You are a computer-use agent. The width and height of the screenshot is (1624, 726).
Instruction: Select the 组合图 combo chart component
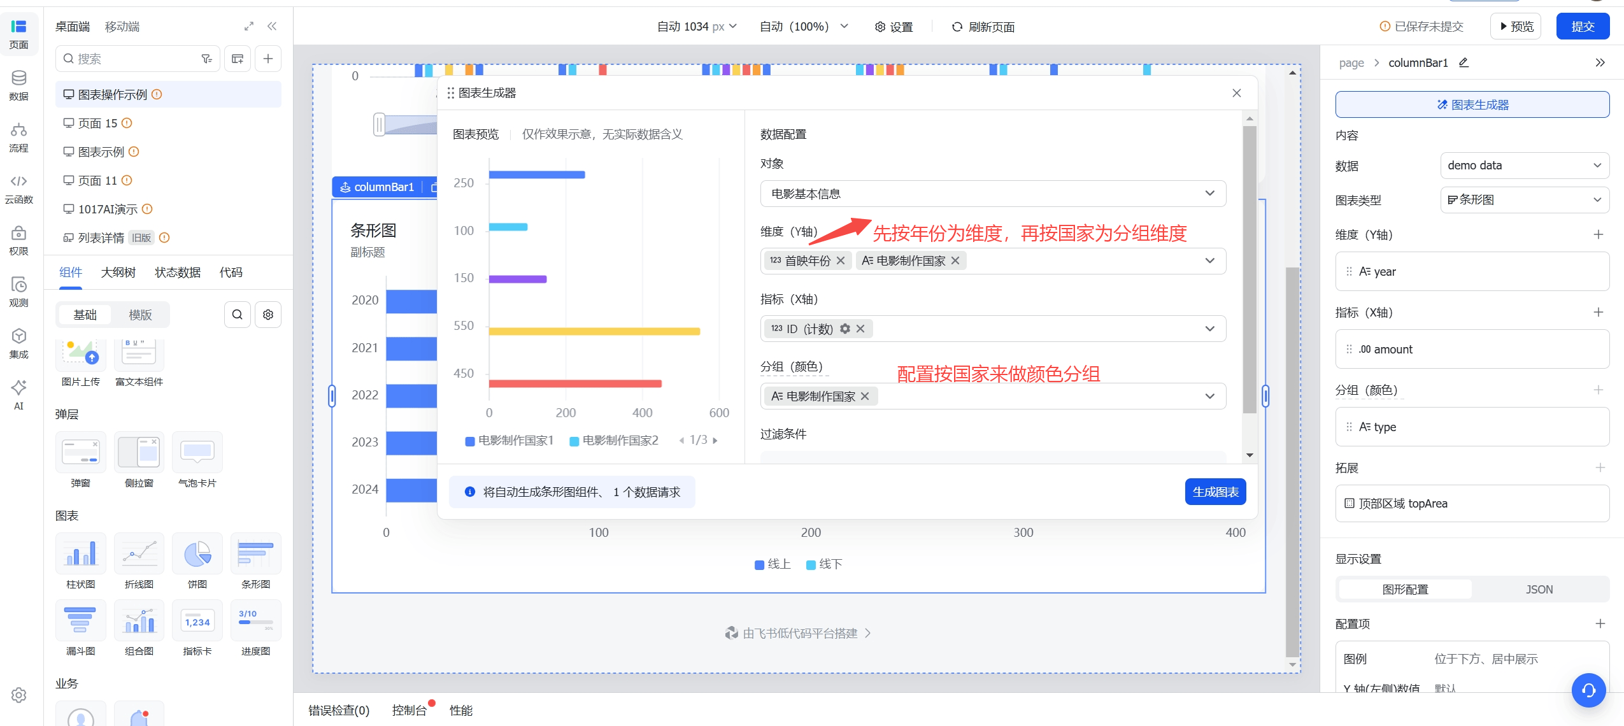point(139,629)
